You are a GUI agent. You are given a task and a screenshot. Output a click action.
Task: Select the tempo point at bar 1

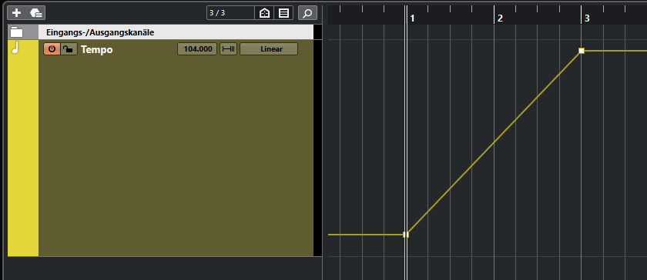coord(406,235)
